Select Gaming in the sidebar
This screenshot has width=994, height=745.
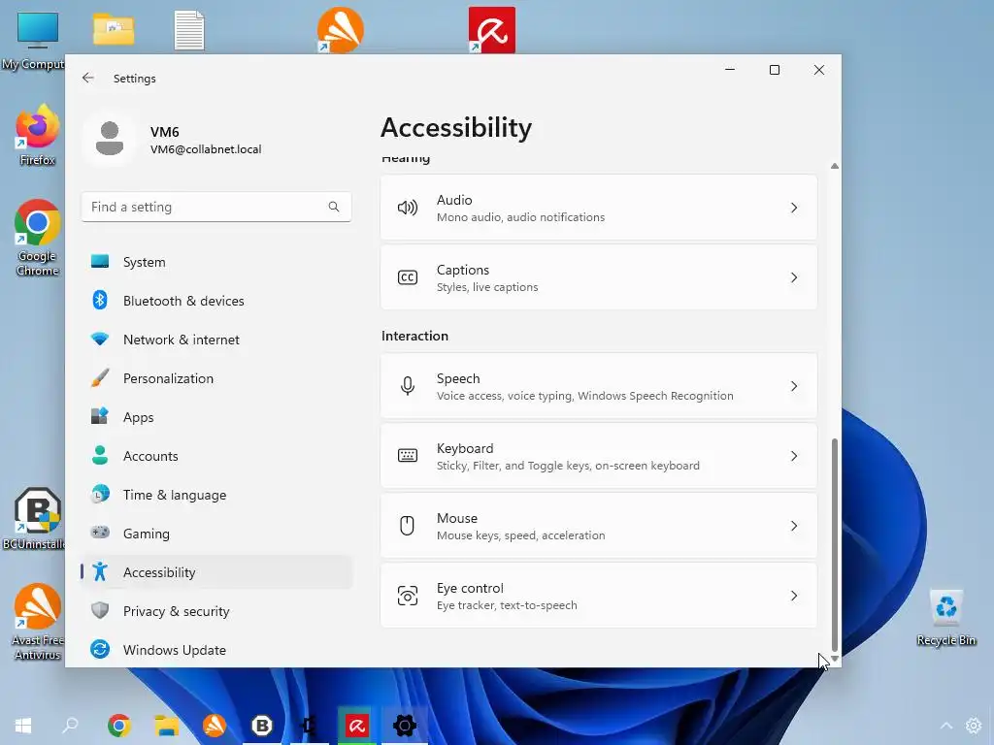click(216, 534)
